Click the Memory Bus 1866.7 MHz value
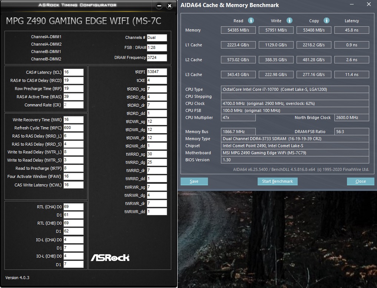 (238, 132)
